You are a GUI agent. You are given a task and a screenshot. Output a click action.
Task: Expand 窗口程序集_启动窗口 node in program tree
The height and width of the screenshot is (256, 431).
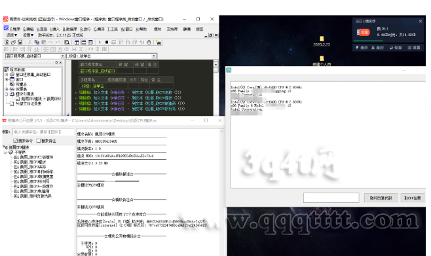[6, 75]
